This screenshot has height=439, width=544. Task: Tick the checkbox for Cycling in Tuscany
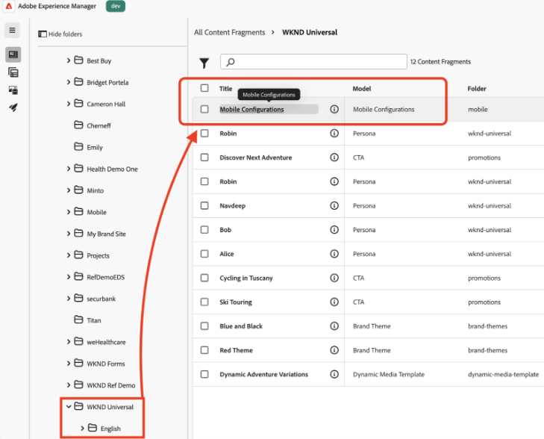tap(204, 278)
